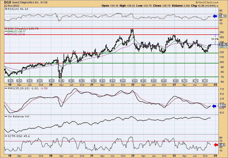Image resolution: width=228 pixels, height=158 pixels.
Task: Click the High 136.03 value
Action: [x=127, y=6]
